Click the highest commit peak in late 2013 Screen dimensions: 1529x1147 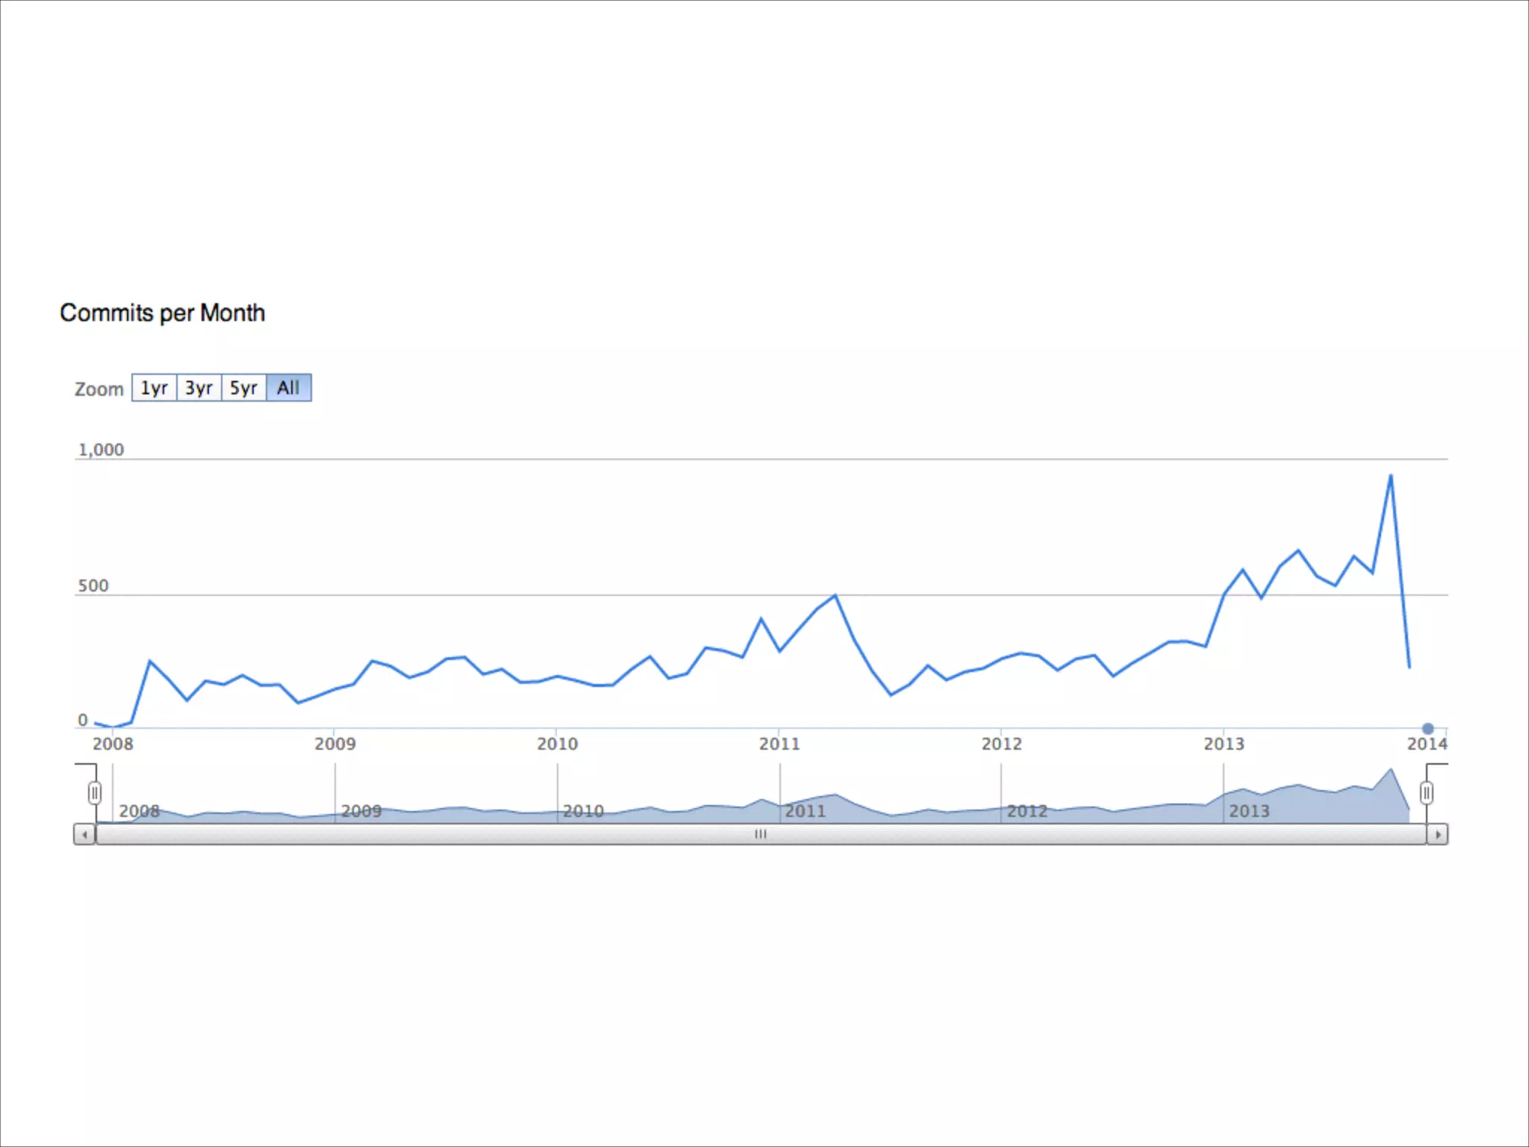coord(1390,476)
